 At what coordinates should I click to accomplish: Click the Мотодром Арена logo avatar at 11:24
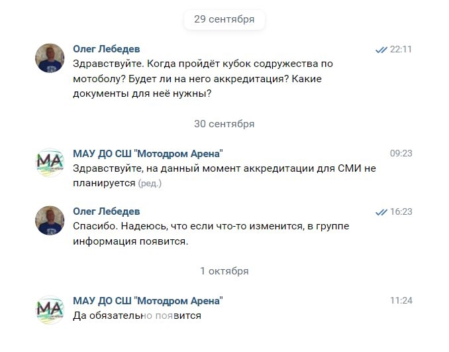click(x=50, y=310)
